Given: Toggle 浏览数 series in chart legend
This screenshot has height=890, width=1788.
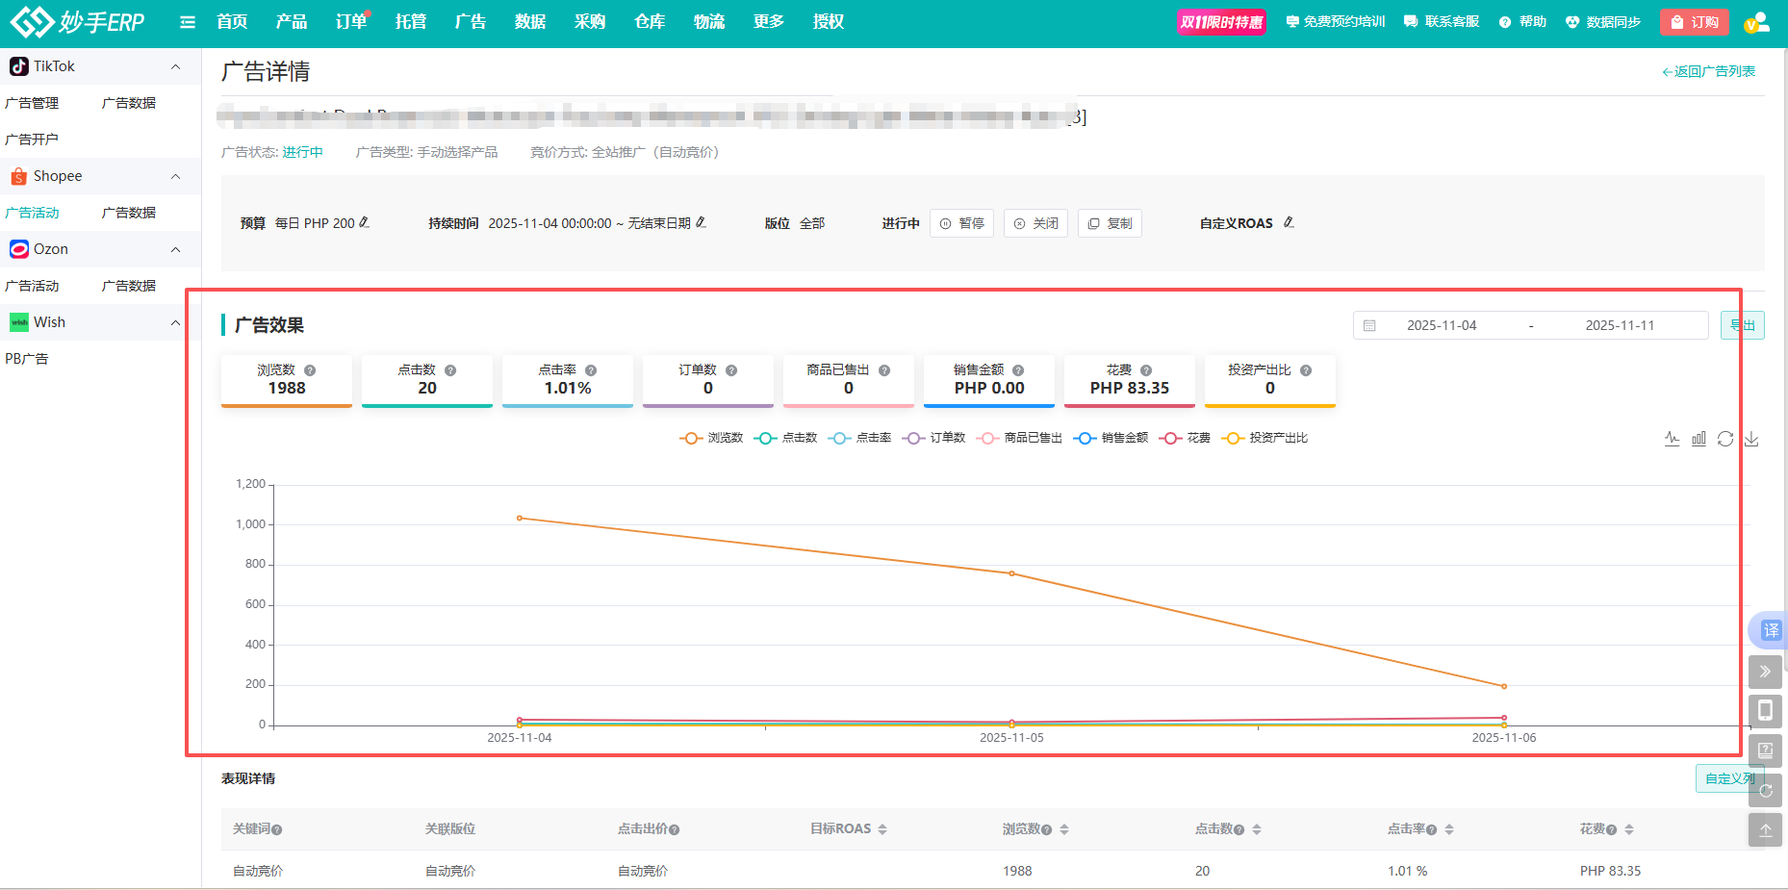Looking at the screenshot, I should click(711, 438).
